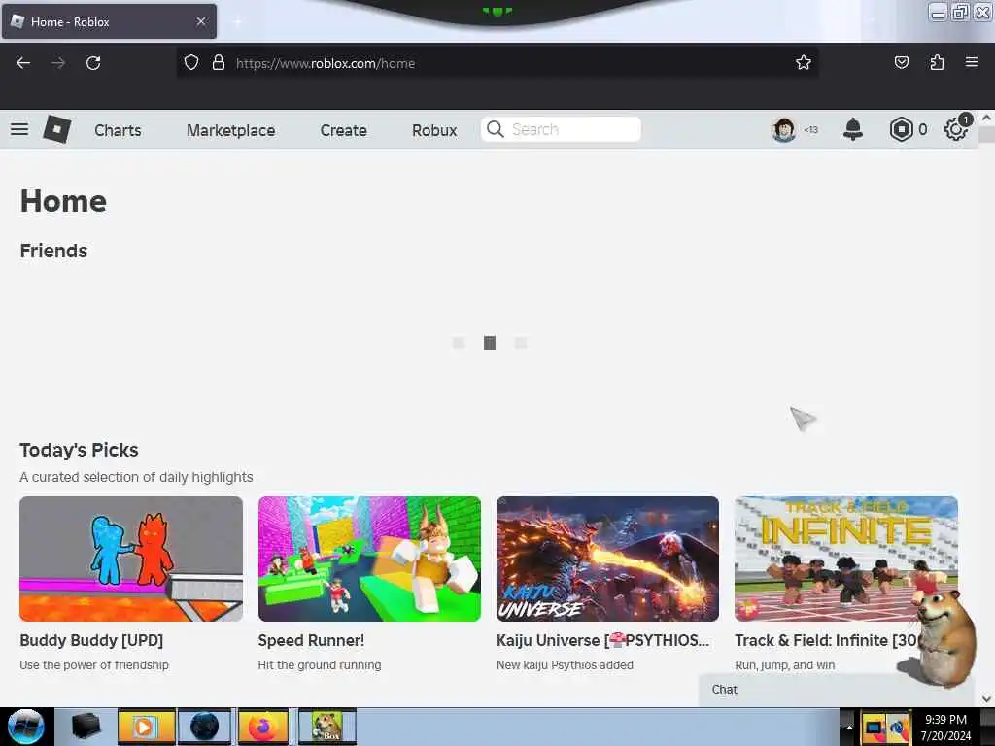Open the Box hamster taskbar app

pos(327,727)
